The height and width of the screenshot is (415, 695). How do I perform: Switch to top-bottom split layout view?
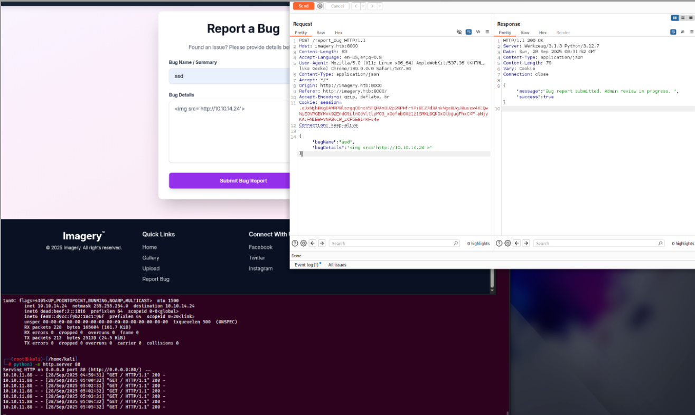(683, 18)
